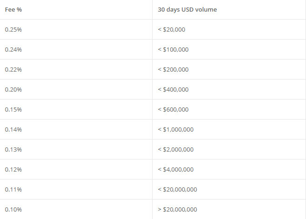Click the Fee % column header
This screenshot has height=219, width=306.
click(13, 10)
